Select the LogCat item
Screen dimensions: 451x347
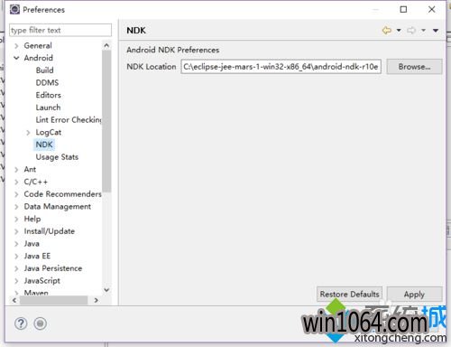pos(49,132)
